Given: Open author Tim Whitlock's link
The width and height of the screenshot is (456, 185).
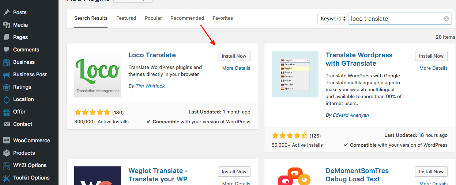Looking at the screenshot, I should coord(150,86).
